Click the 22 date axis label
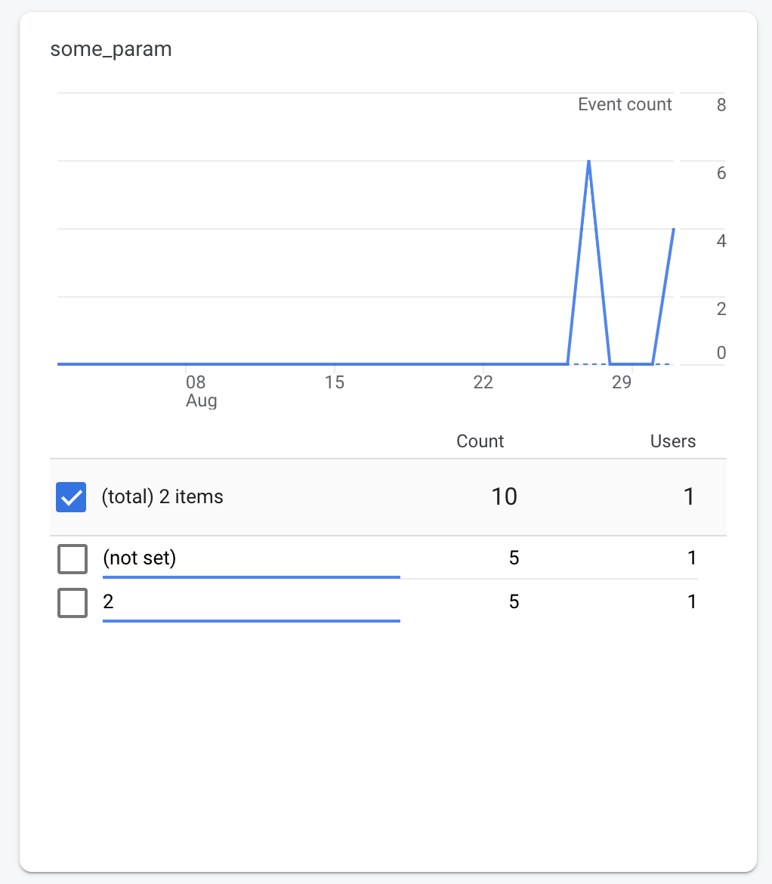Viewport: 772px width, 884px height. click(483, 382)
